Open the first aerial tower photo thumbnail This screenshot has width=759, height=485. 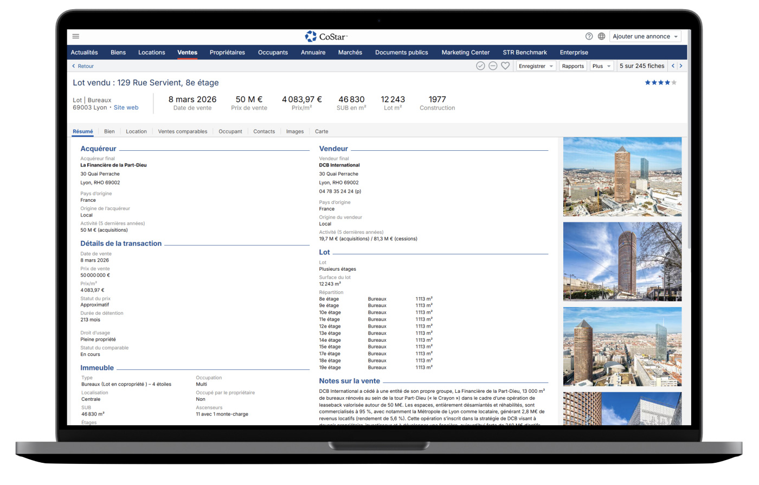(x=622, y=177)
